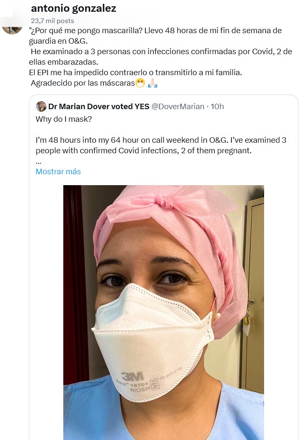
Task: Click the face mask emoji
Action: pos(140,83)
